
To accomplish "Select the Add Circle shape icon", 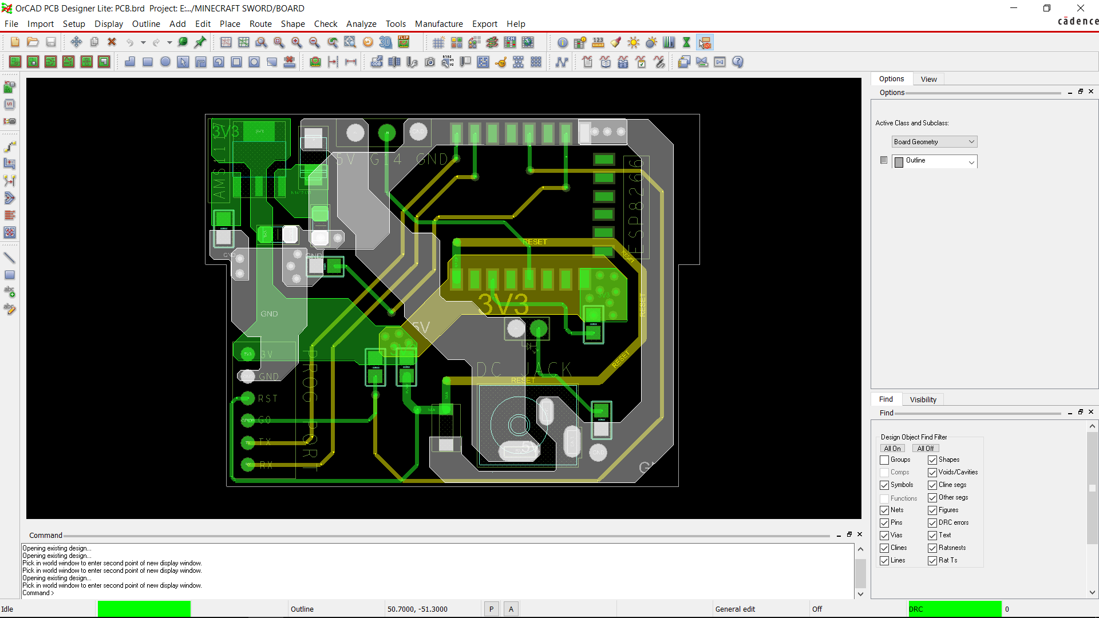I will tap(165, 62).
